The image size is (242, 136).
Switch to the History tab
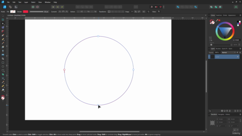pos(228,114)
